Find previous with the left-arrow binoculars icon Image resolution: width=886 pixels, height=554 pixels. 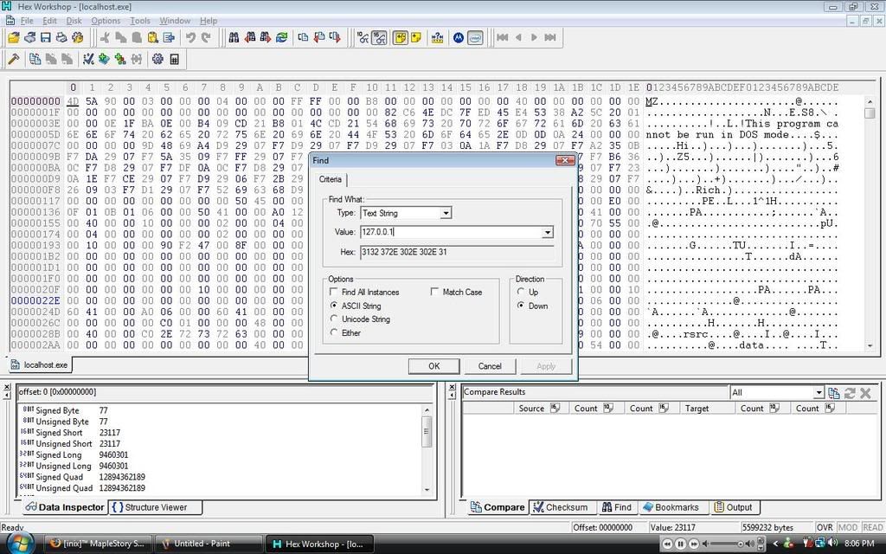[250, 38]
